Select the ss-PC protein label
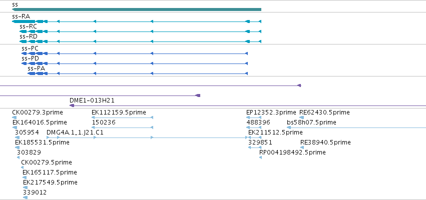 coord(30,48)
